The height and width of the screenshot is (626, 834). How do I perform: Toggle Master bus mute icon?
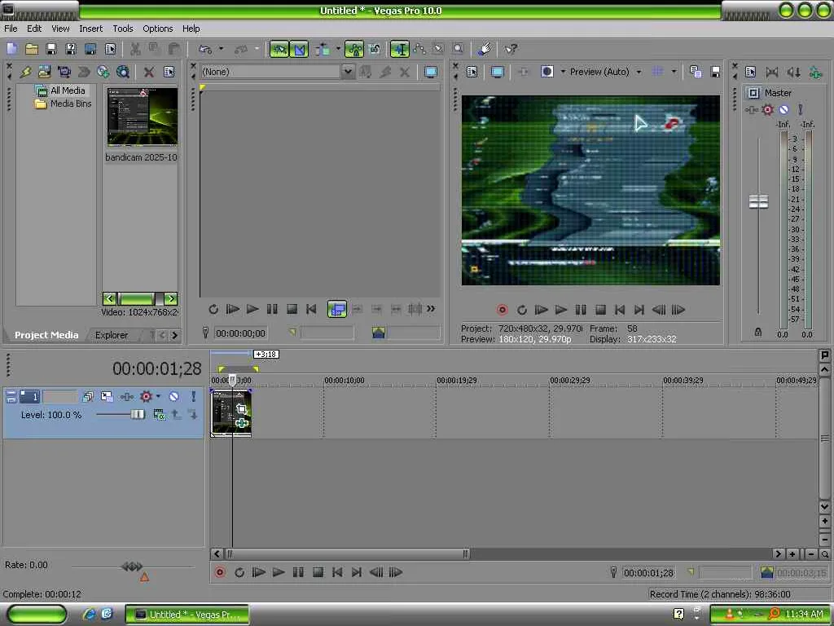point(784,110)
